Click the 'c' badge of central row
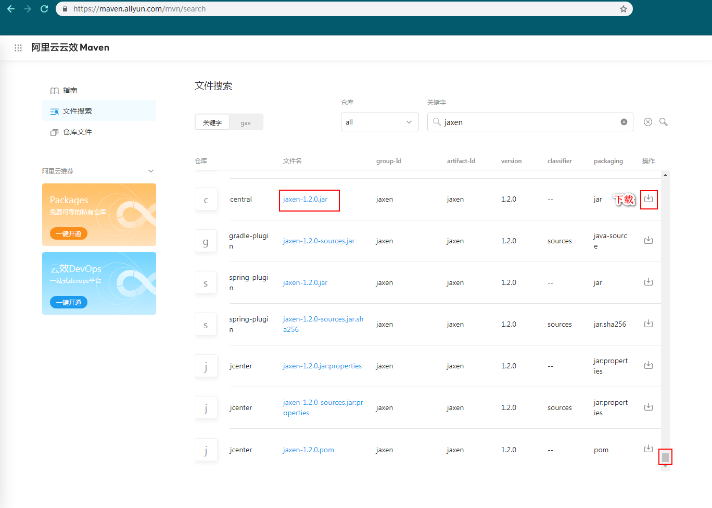Screen dimensions: 712x508 pos(206,200)
